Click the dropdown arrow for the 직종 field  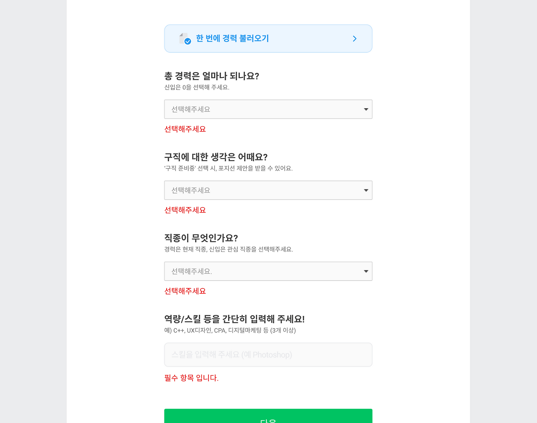pos(365,271)
